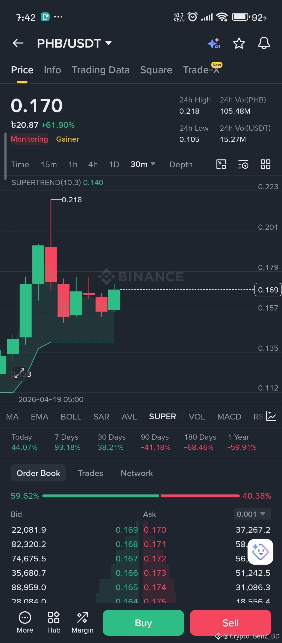Tap the red Sell button
Image resolution: width=282 pixels, height=643 pixels.
(231, 623)
